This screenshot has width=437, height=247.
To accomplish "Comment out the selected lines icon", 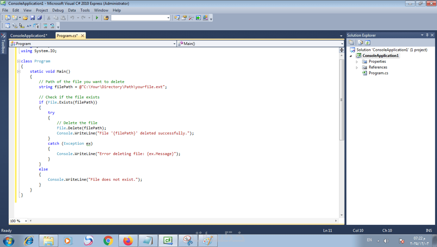I will 45,26.
